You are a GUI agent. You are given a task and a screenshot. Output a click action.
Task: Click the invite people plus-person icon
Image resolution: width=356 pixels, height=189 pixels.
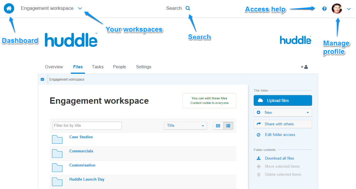tap(304, 67)
